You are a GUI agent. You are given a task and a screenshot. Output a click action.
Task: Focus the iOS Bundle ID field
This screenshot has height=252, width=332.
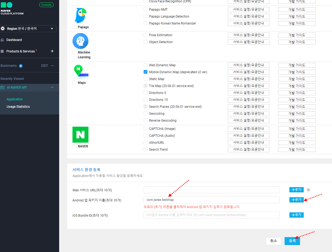(212, 215)
